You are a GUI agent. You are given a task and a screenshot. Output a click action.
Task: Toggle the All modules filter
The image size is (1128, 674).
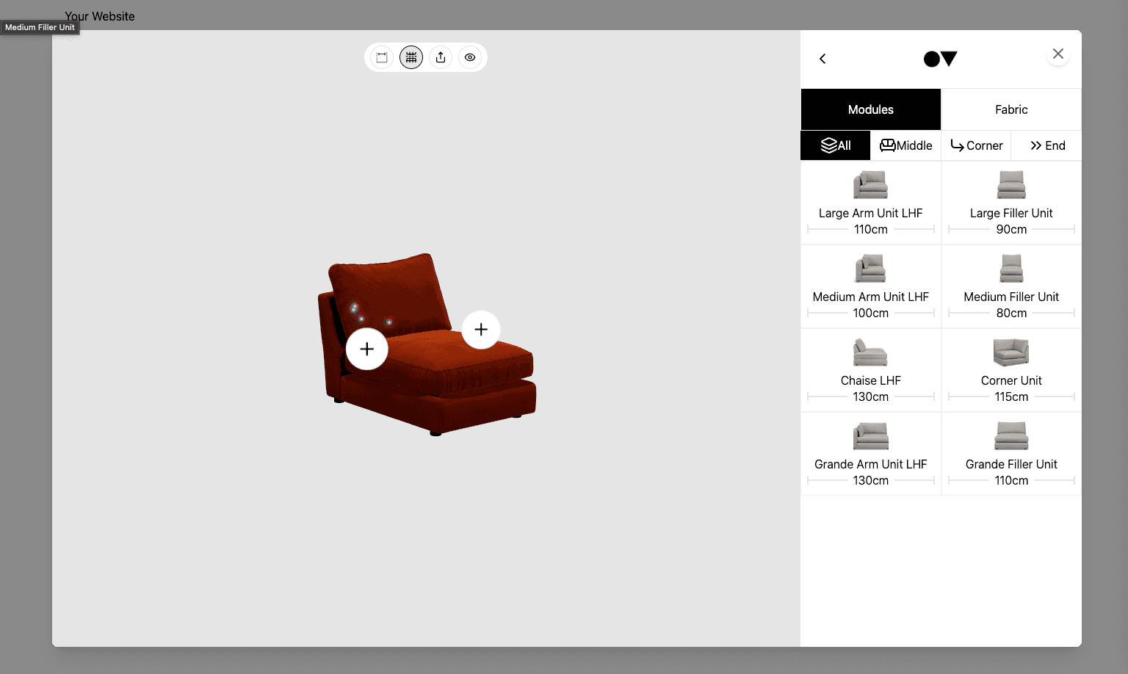[835, 145]
